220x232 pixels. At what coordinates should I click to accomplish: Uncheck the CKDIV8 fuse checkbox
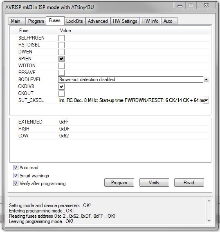[61, 86]
